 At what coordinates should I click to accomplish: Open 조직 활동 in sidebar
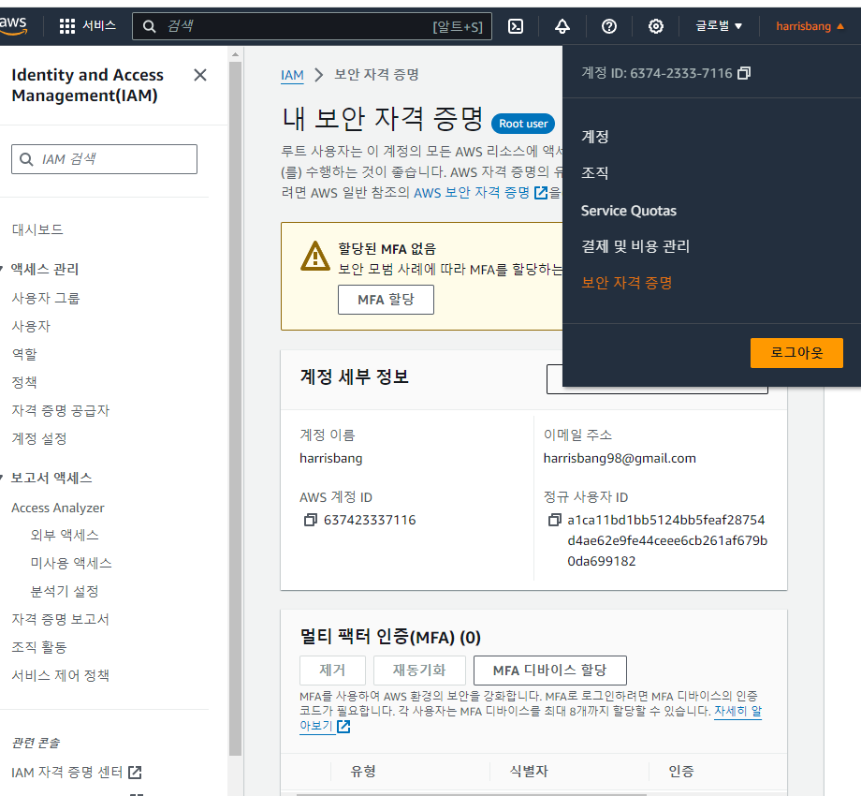click(x=39, y=648)
